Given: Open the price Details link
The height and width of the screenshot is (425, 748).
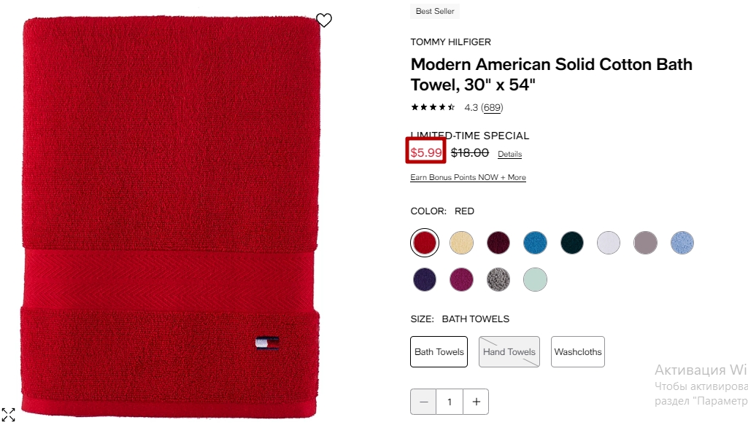Looking at the screenshot, I should 509,154.
